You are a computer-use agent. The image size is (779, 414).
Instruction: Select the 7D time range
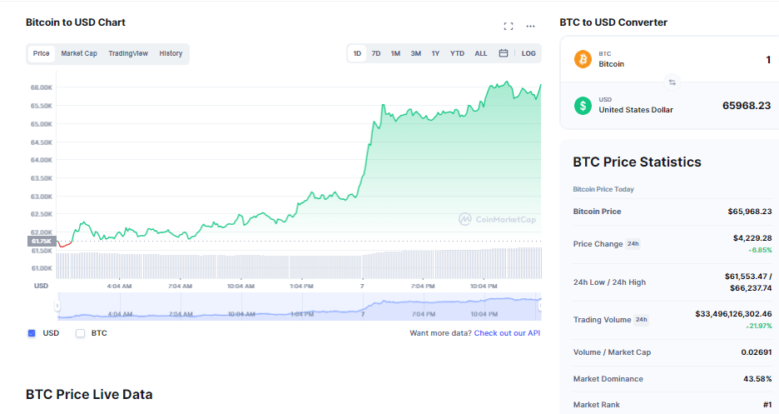click(376, 53)
